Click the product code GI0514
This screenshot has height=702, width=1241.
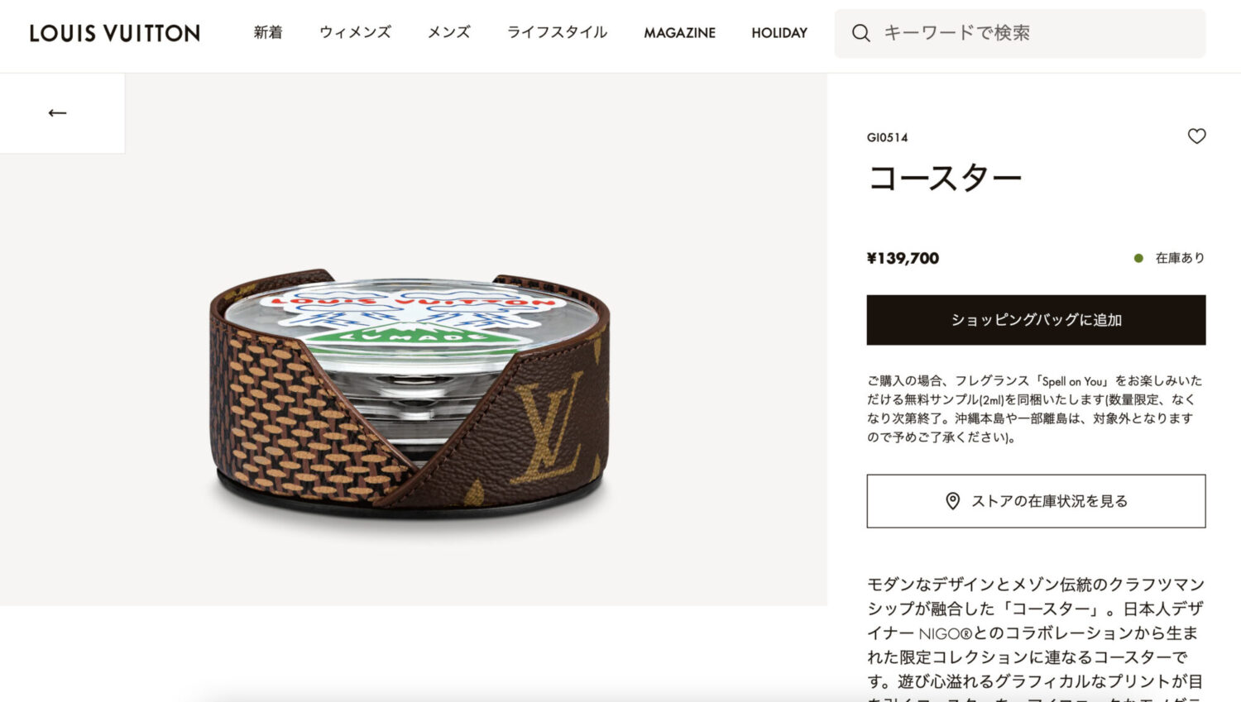click(x=887, y=137)
